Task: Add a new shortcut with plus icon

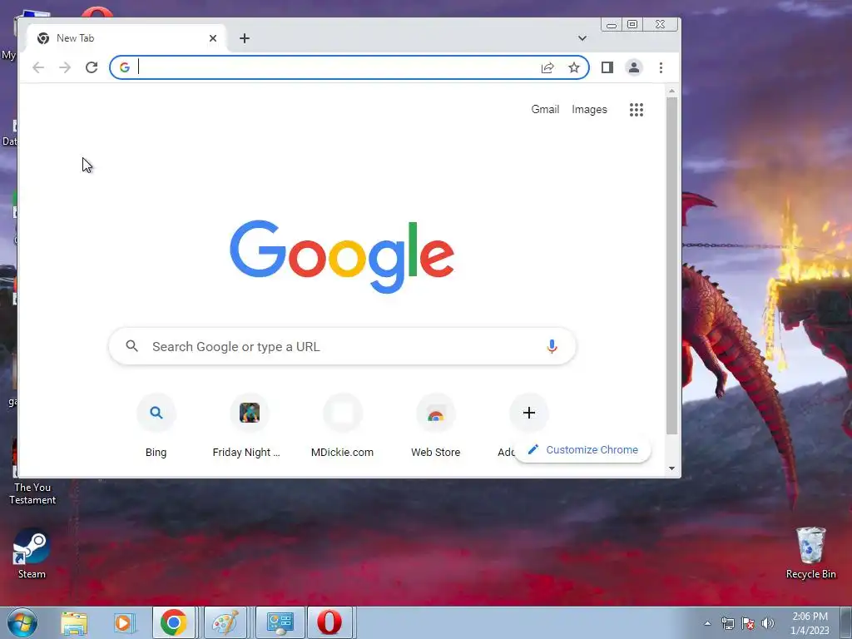Action: point(528,413)
